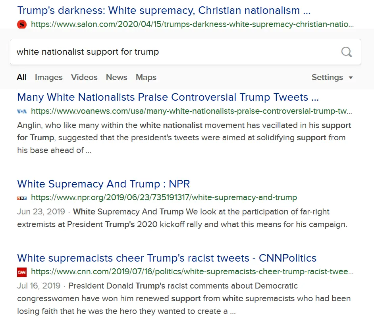The width and height of the screenshot is (374, 325).
Task: Click the Settings dropdown arrow
Action: [351, 78]
